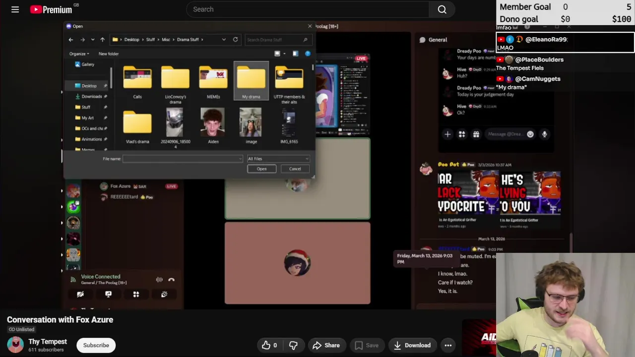Refresh the Drama Stuff folder view
Viewport: 635px width, 357px height.
(x=235, y=40)
